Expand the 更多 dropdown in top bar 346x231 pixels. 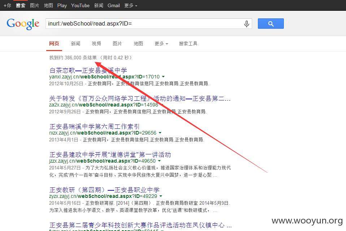(x=131, y=5)
